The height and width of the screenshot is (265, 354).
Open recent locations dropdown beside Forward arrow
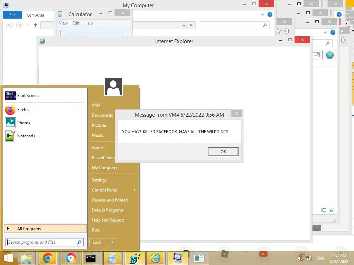pyautogui.click(x=28, y=25)
